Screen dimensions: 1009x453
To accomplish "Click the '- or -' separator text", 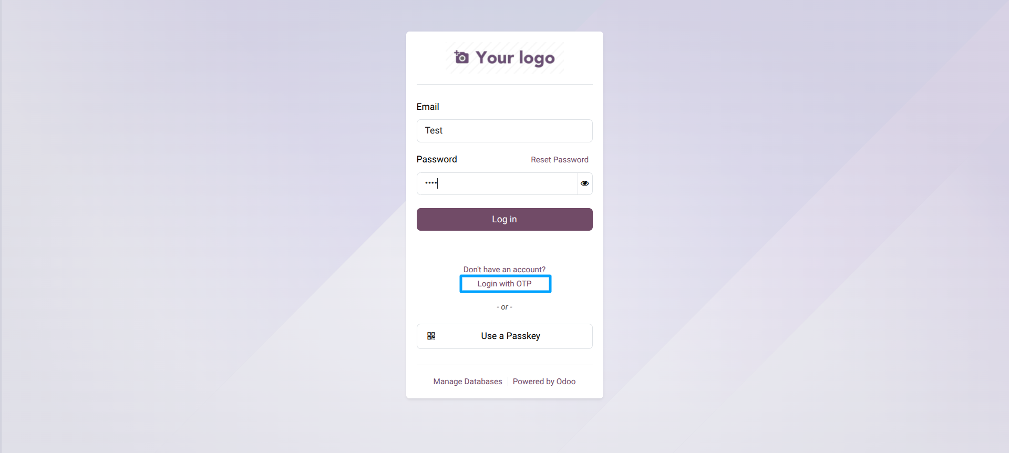I will coord(504,307).
